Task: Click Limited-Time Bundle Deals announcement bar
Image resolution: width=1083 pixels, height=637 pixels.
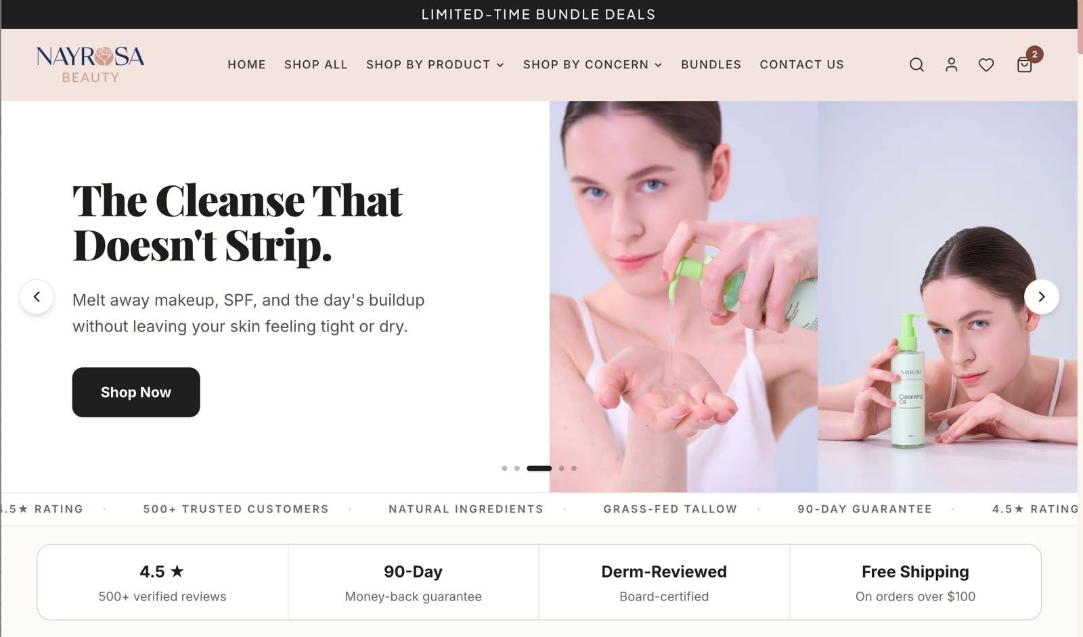Action: (x=539, y=14)
